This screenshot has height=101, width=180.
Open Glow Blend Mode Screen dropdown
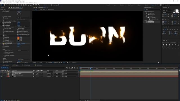click(x=23, y=51)
